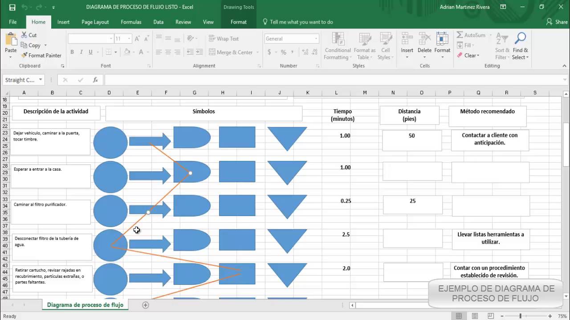Open the Drawing Tools Format tab

[239, 22]
